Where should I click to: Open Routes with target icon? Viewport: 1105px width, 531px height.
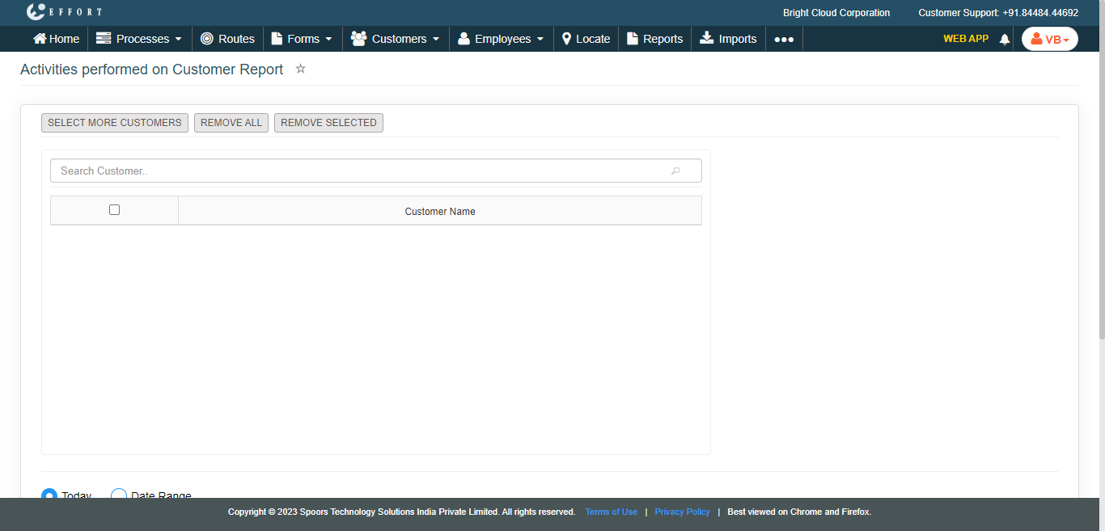(207, 39)
